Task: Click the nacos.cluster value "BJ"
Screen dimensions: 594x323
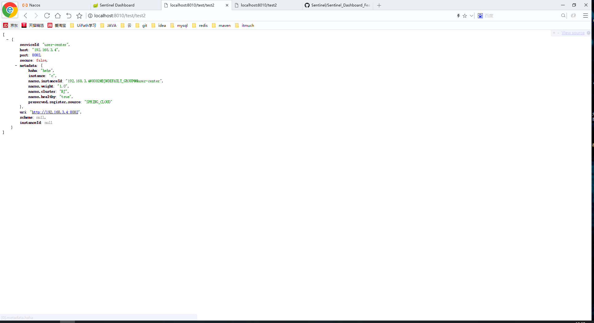Action: pos(63,92)
